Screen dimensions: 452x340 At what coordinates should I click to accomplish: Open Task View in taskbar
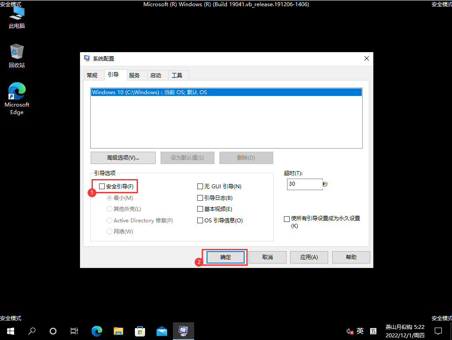(x=74, y=331)
